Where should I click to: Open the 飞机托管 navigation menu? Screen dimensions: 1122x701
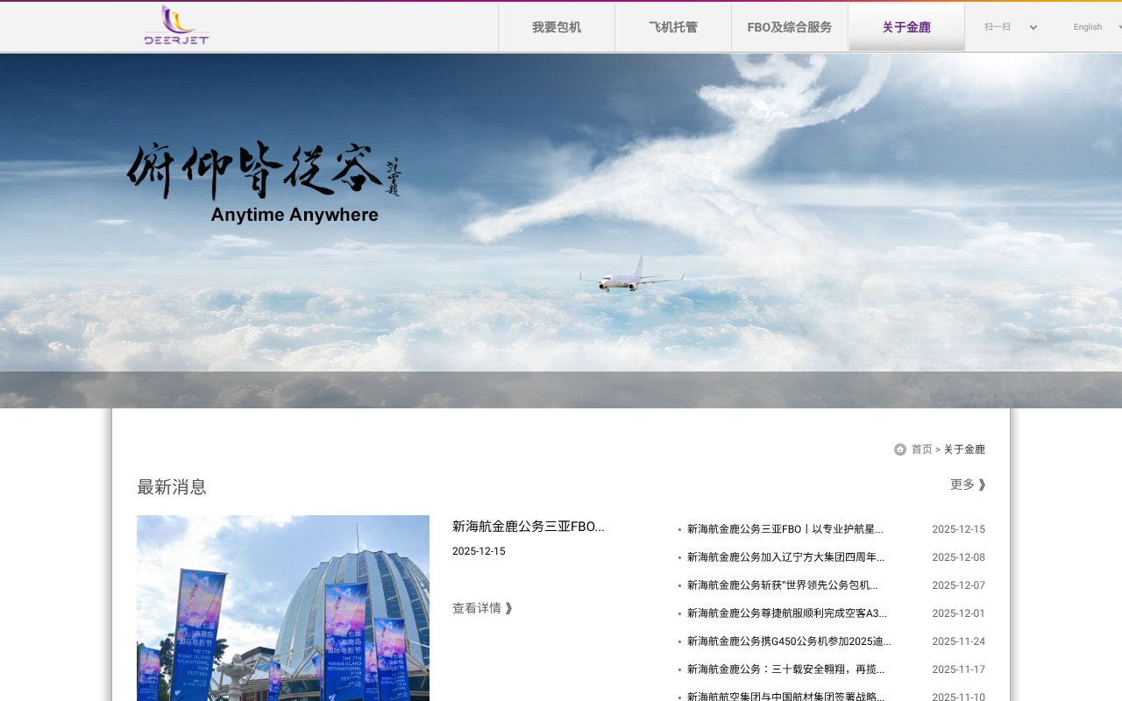[x=673, y=26]
